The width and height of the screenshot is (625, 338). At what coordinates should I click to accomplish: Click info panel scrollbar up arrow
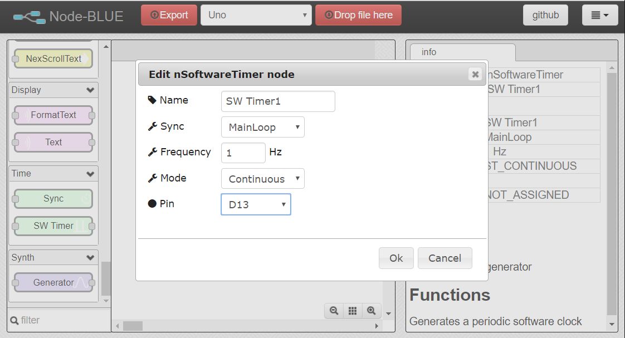(x=612, y=68)
